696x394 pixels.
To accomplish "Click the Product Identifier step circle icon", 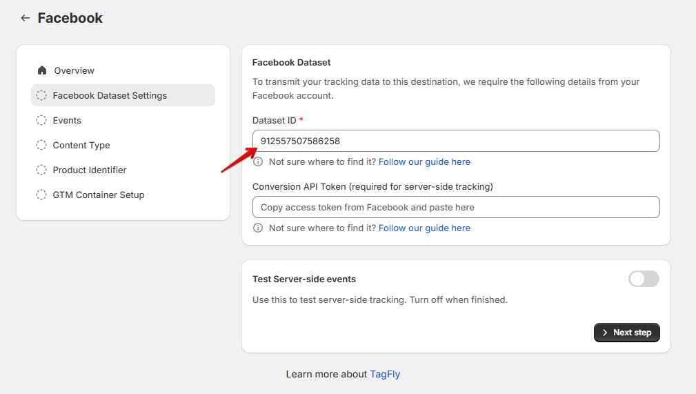I will pyautogui.click(x=41, y=170).
